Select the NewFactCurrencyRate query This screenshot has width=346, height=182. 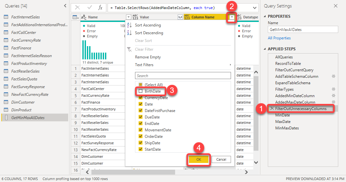30,94
